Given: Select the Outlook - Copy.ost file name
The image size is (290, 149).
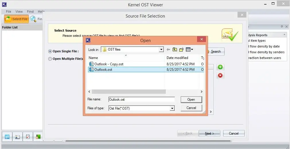Looking at the screenshot, I should (x=109, y=64).
